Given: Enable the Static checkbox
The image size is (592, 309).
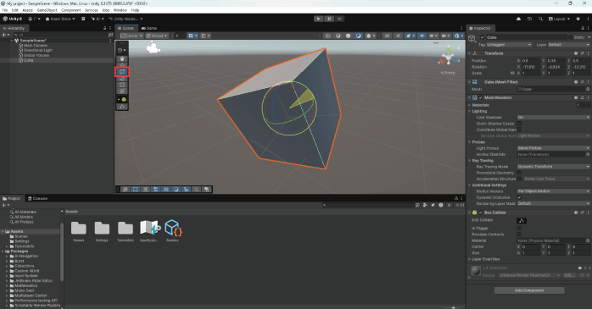Looking at the screenshot, I should pos(571,37).
